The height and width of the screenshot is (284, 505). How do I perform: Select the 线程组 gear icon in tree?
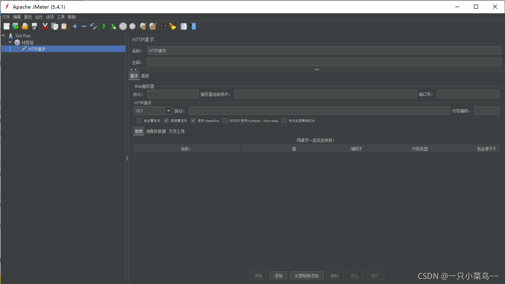(x=17, y=42)
